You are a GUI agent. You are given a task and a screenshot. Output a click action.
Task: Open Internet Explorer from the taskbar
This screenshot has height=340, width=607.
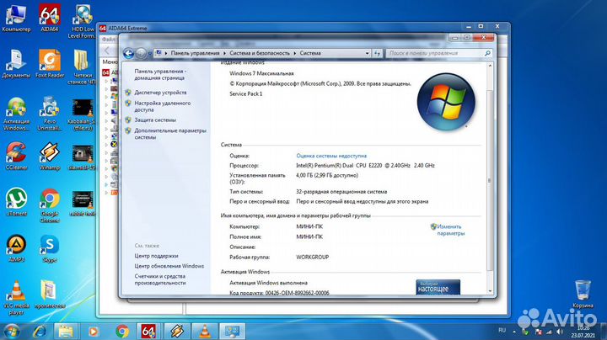tap(40, 332)
